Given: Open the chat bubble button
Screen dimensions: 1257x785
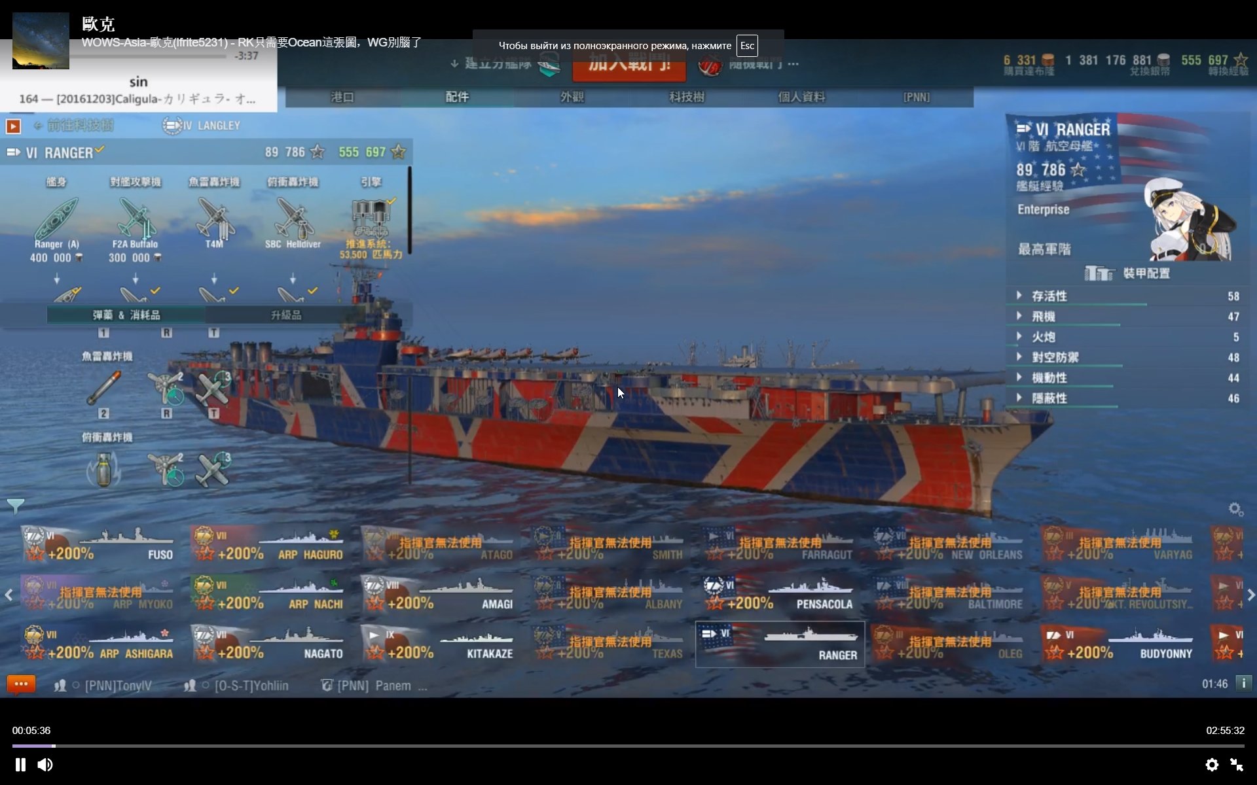Looking at the screenshot, I should [21, 684].
